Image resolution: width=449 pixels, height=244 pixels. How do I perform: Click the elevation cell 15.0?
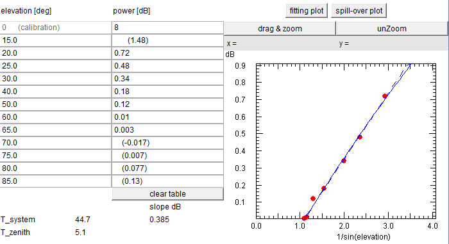[x=56, y=40]
